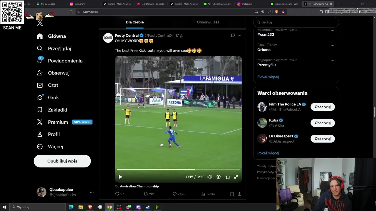Open Steam from taskbar

point(148,207)
